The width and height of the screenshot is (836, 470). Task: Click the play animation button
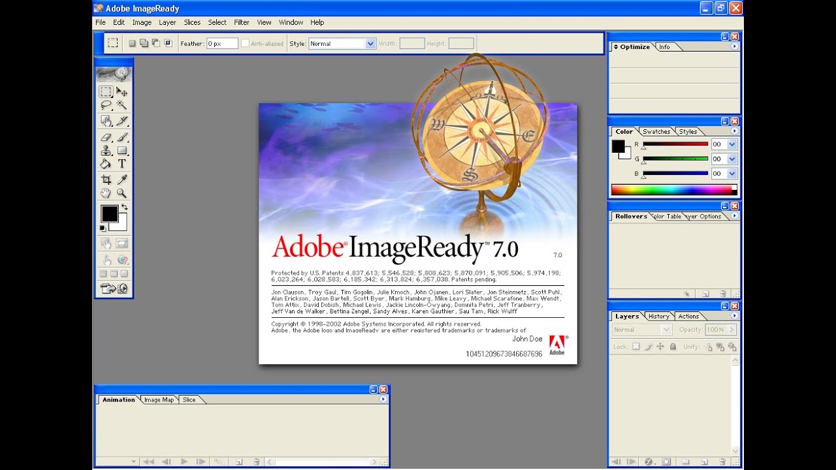184,462
